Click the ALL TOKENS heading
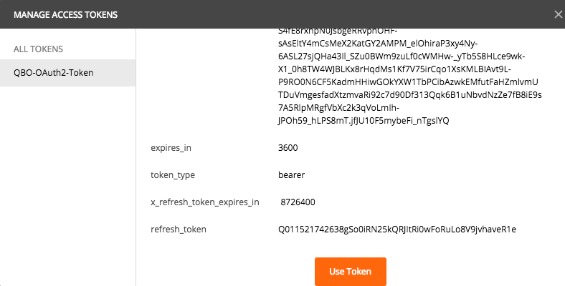 tap(38, 49)
